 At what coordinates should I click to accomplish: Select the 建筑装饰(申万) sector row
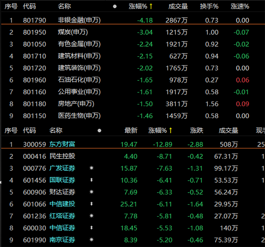click(132, 68)
